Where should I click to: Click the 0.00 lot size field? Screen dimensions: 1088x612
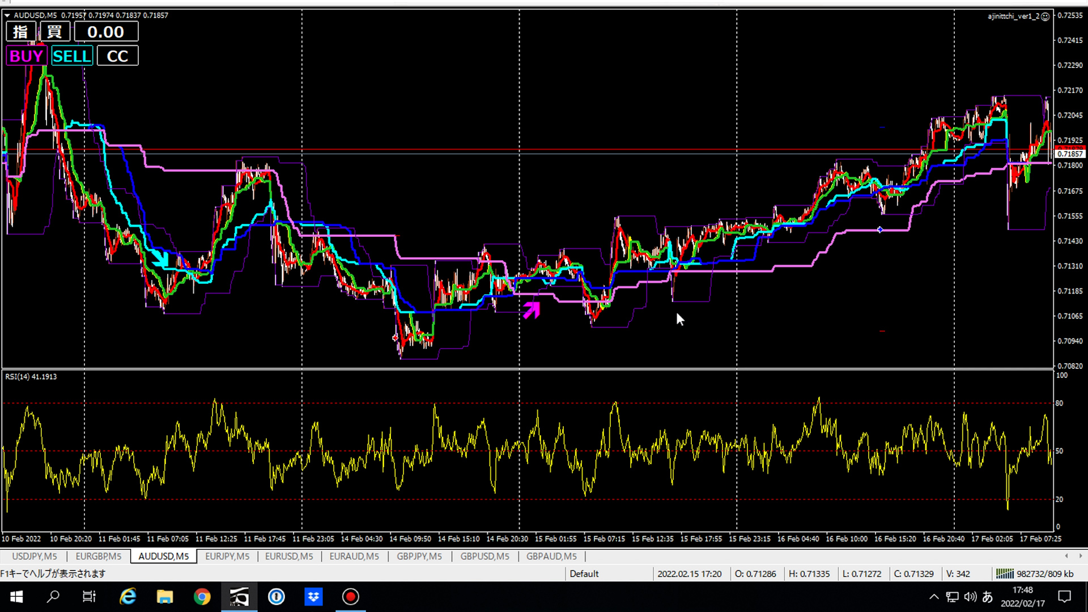106,32
